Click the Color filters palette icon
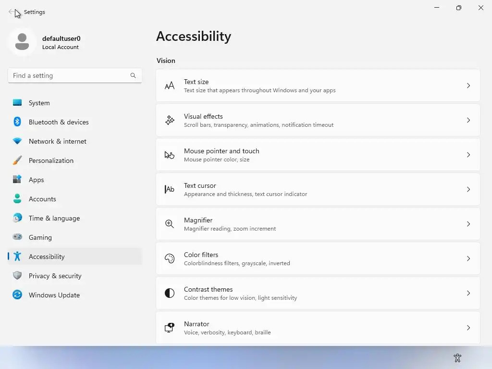The height and width of the screenshot is (369, 492). click(170, 258)
